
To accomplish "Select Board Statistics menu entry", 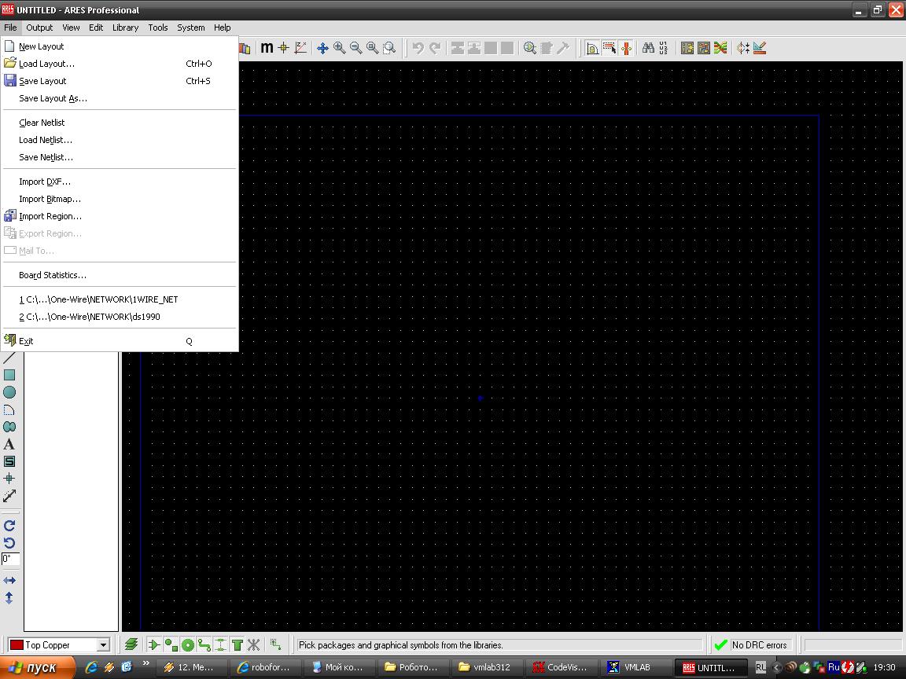I will [53, 275].
